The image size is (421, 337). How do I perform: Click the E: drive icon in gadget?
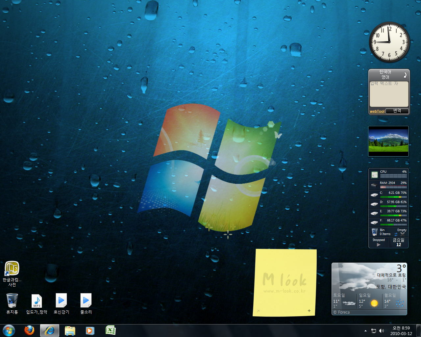(x=374, y=213)
